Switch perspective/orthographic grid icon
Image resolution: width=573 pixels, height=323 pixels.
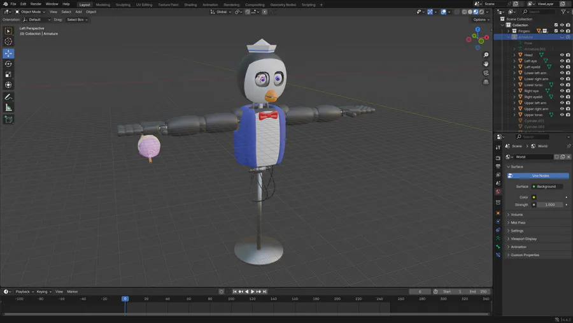(x=486, y=82)
